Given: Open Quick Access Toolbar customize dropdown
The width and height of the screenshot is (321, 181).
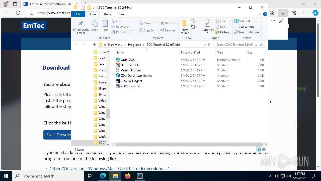Looking at the screenshot, I should [94, 8].
